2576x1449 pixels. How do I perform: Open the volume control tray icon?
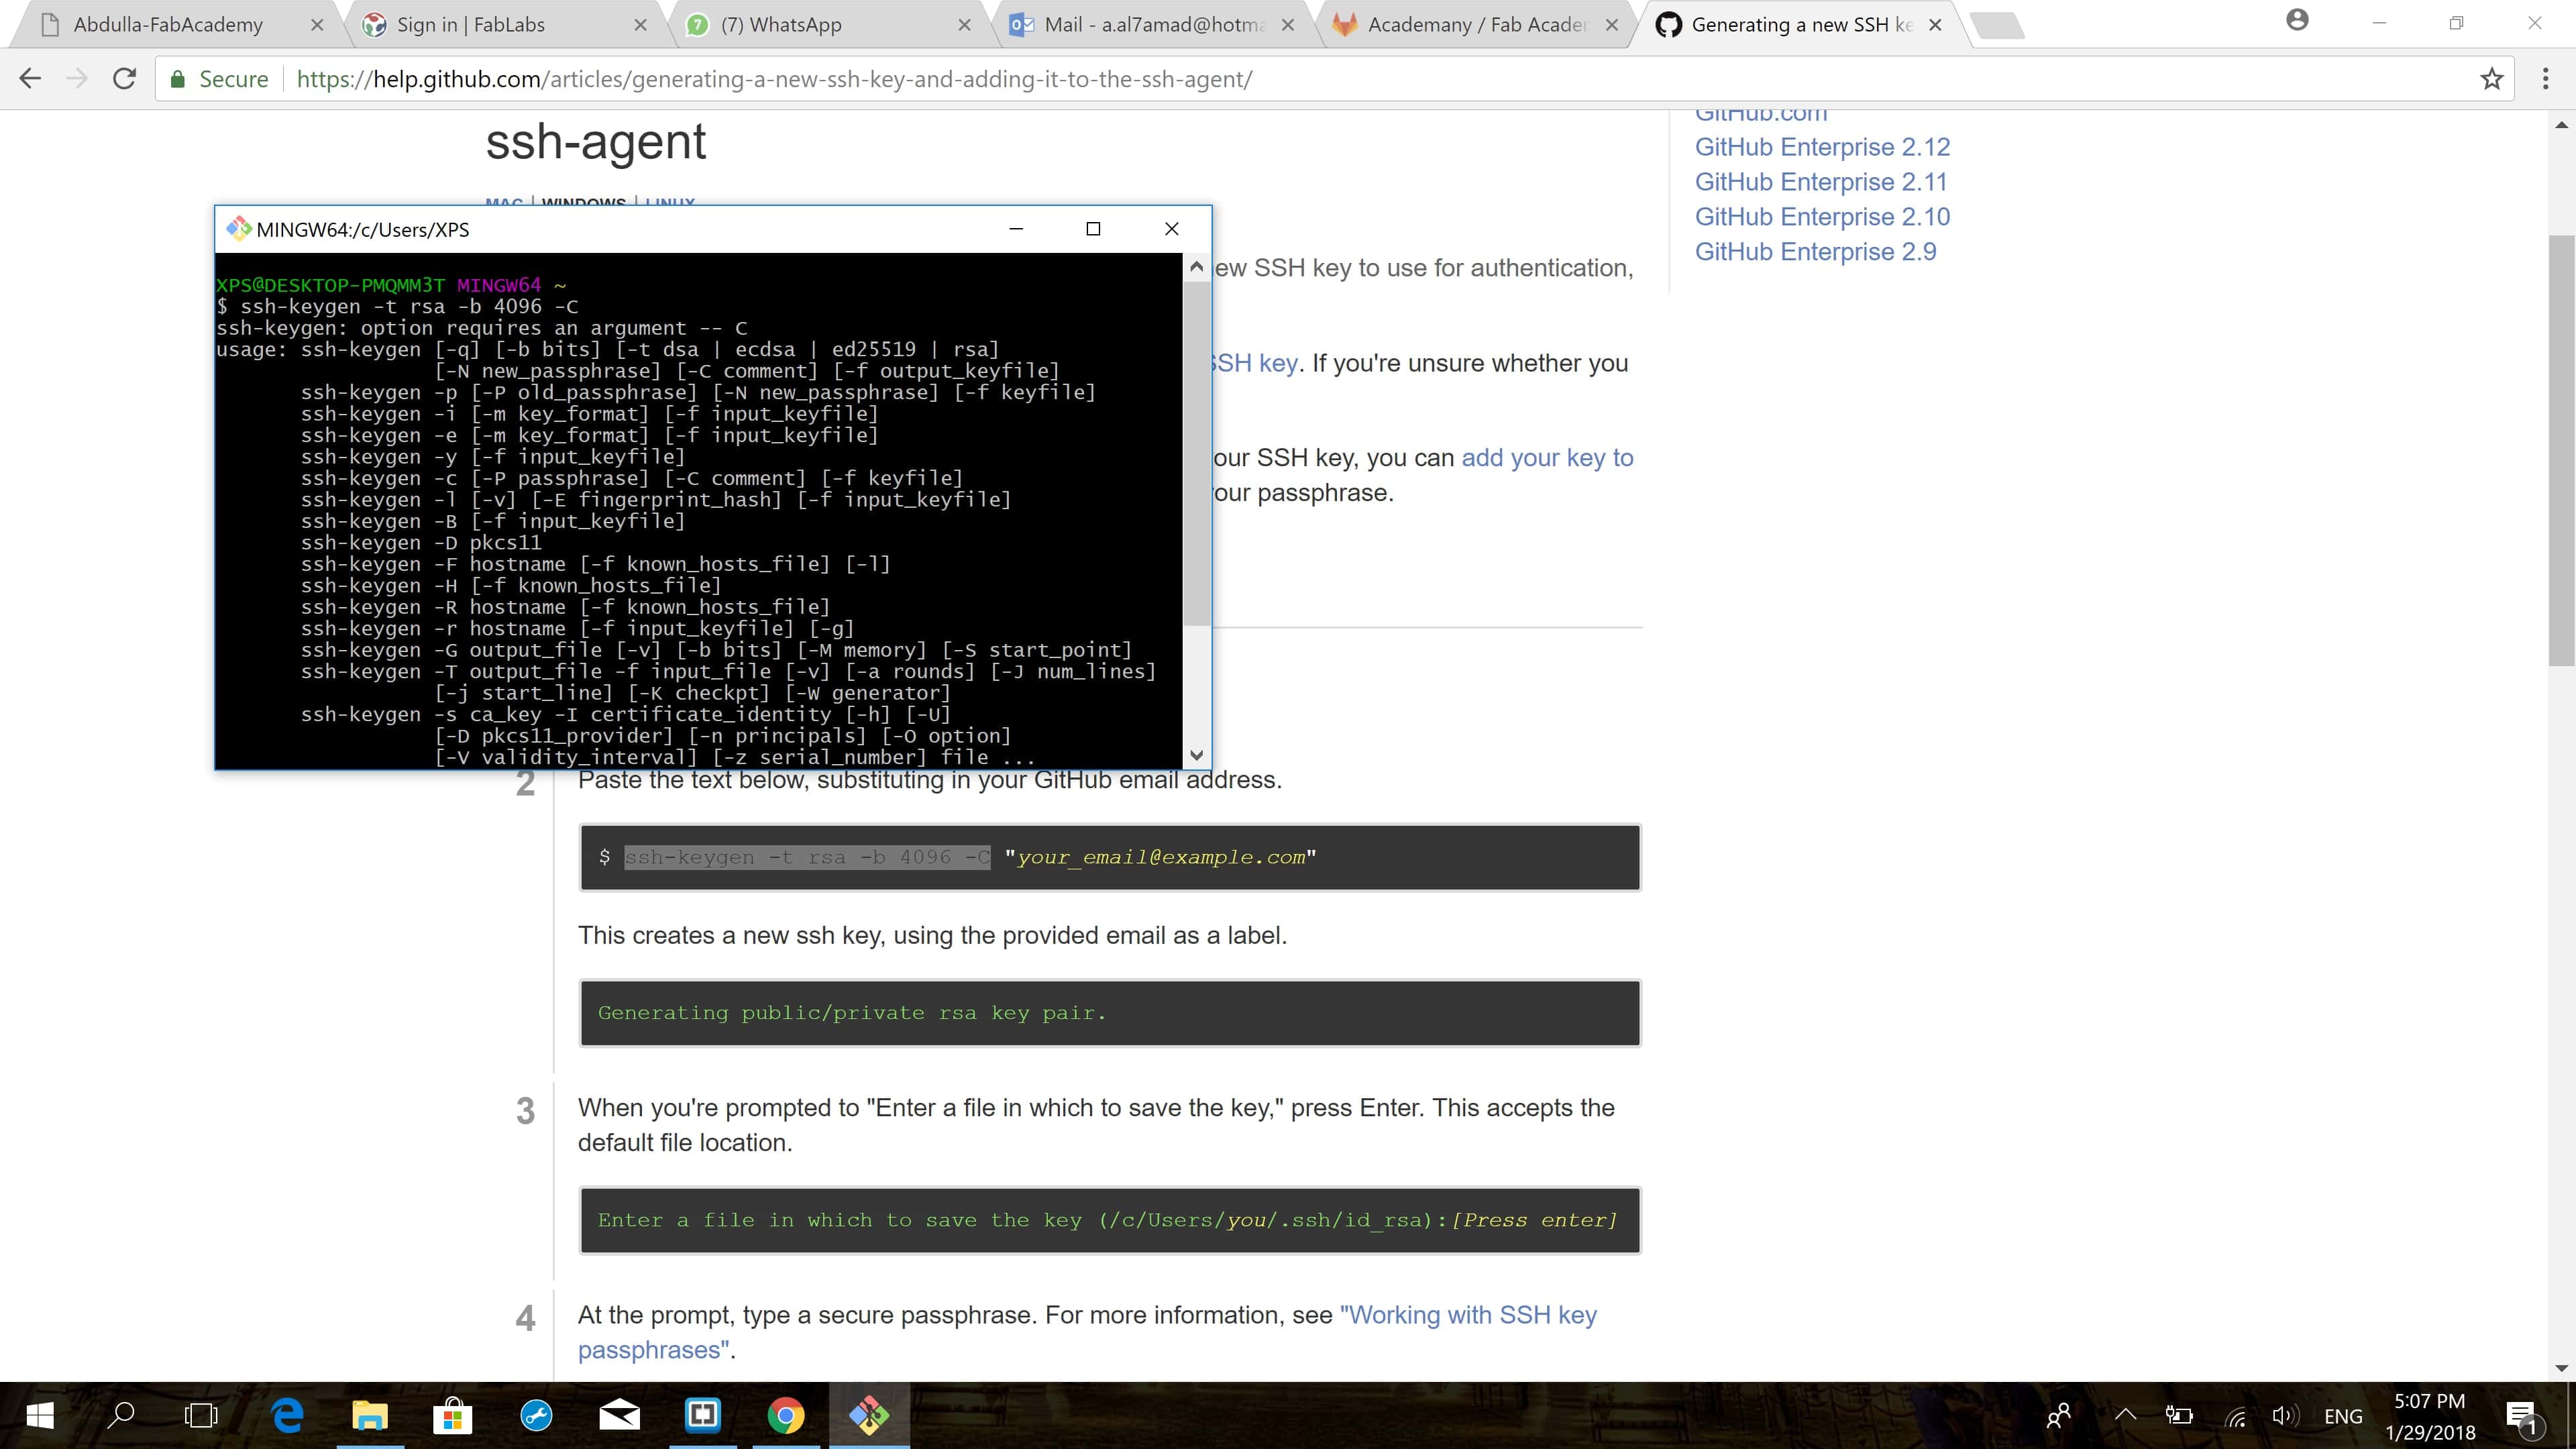click(2286, 1415)
